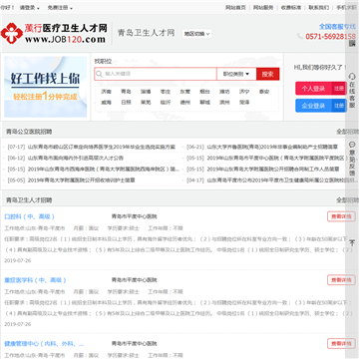This screenshot has width=359, height=359.
Task: Click 注册 next to the enterprise login button
Action: point(339,106)
